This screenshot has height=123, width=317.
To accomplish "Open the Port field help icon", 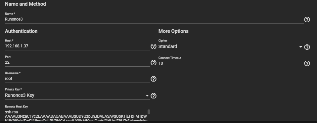I will pos(154,63).
